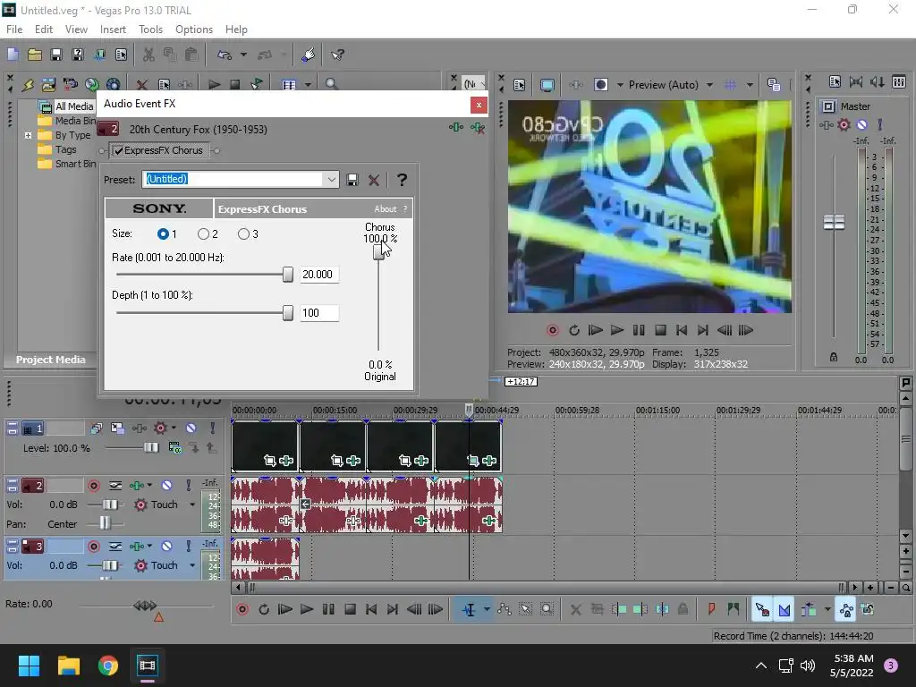Open the Insert menu
Screen dimensions: 916x687
tap(113, 30)
